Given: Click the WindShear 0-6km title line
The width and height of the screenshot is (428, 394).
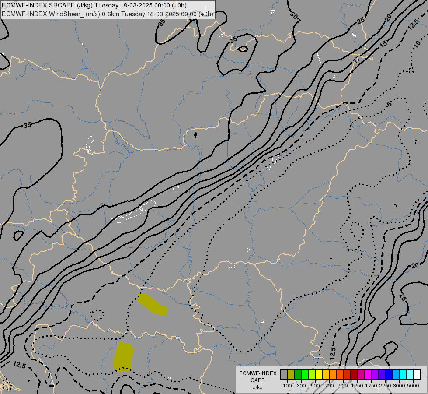Looking at the screenshot, I should 107,14.
